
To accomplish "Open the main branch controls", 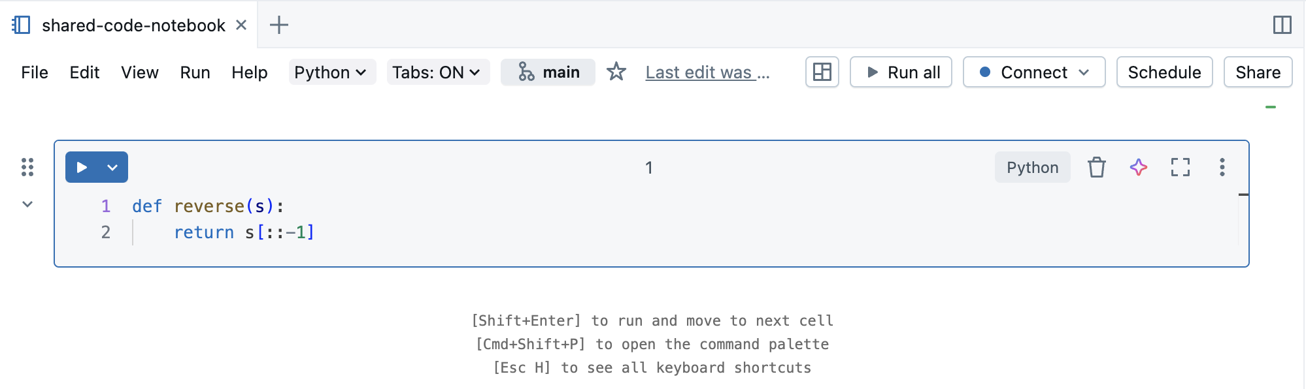I will pyautogui.click(x=548, y=72).
